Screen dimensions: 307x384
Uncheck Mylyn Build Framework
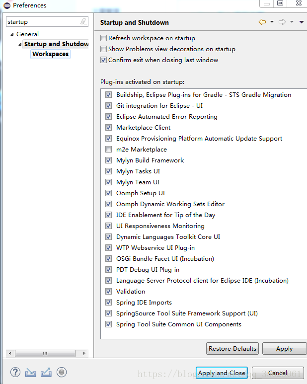point(108,160)
